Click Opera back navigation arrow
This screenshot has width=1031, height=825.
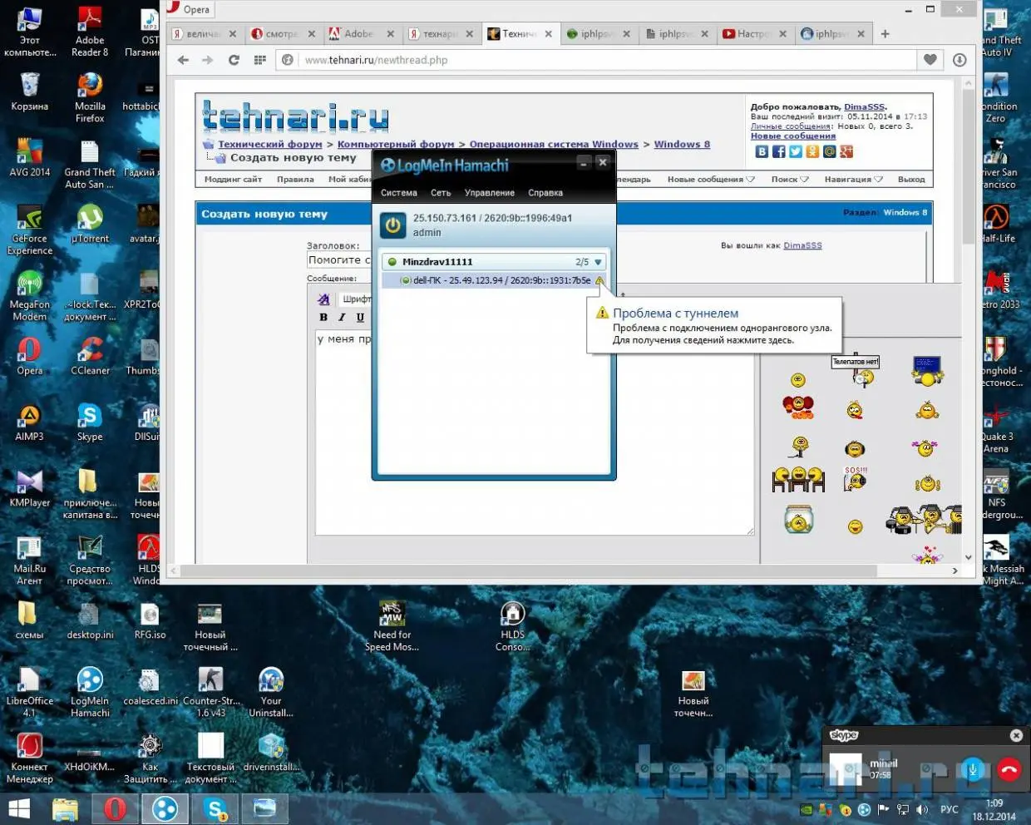click(183, 60)
